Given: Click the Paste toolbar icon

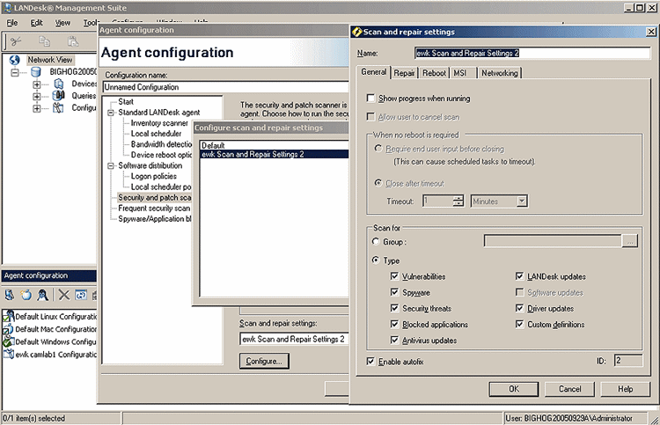Looking at the screenshot, I should [73, 40].
